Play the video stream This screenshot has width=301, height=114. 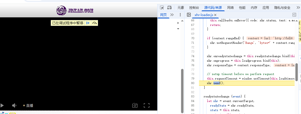2,105
